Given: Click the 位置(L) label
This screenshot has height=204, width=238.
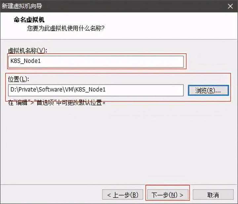Looking at the screenshot, I should [19, 79].
